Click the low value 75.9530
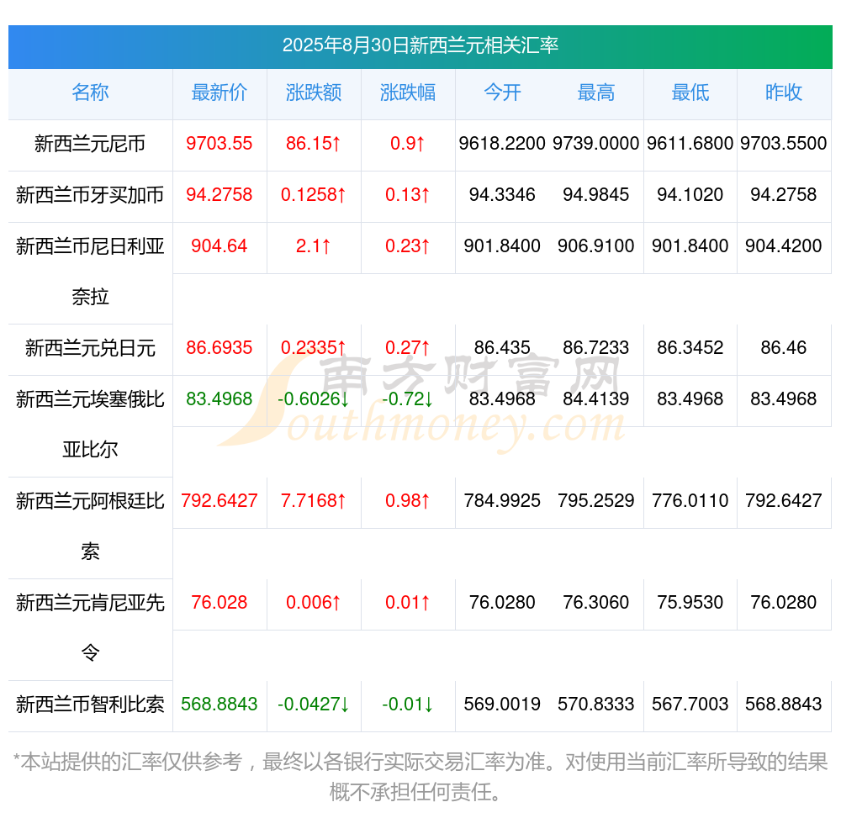This screenshot has width=841, height=818. [x=690, y=603]
